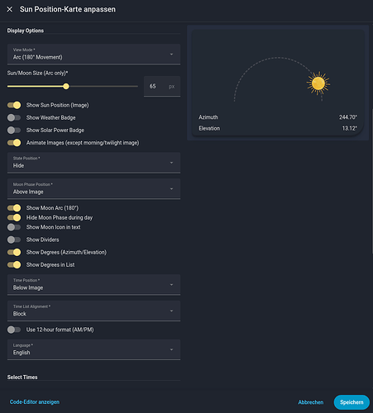
Task: Click the Sun/Moon size px input field
Action: [x=162, y=87]
